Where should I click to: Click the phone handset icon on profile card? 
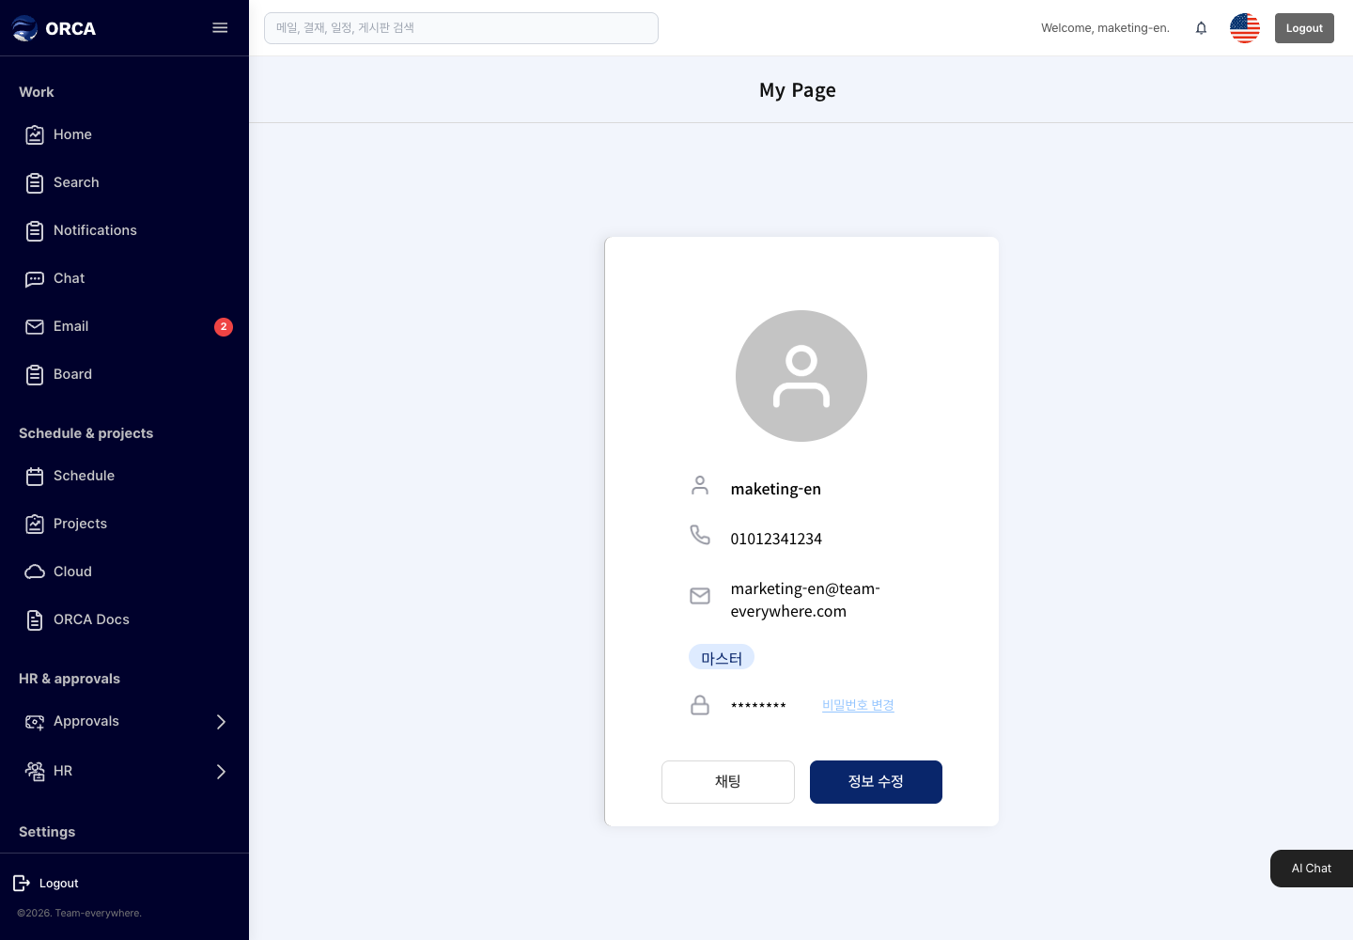[700, 535]
